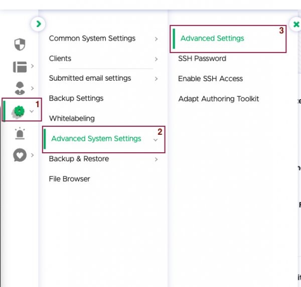The image size is (301, 287).
Task: Open the layout panel sidebar icon
Action: pos(20,67)
